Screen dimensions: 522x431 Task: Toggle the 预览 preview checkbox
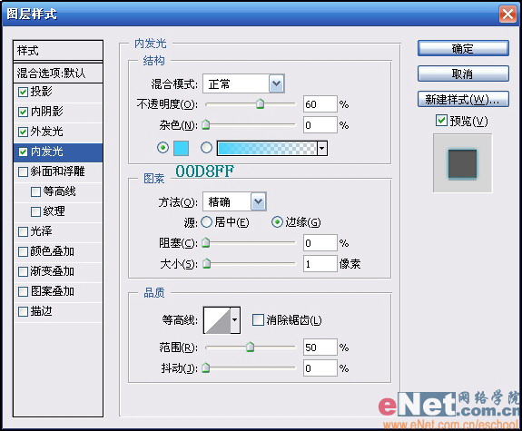[x=441, y=120]
